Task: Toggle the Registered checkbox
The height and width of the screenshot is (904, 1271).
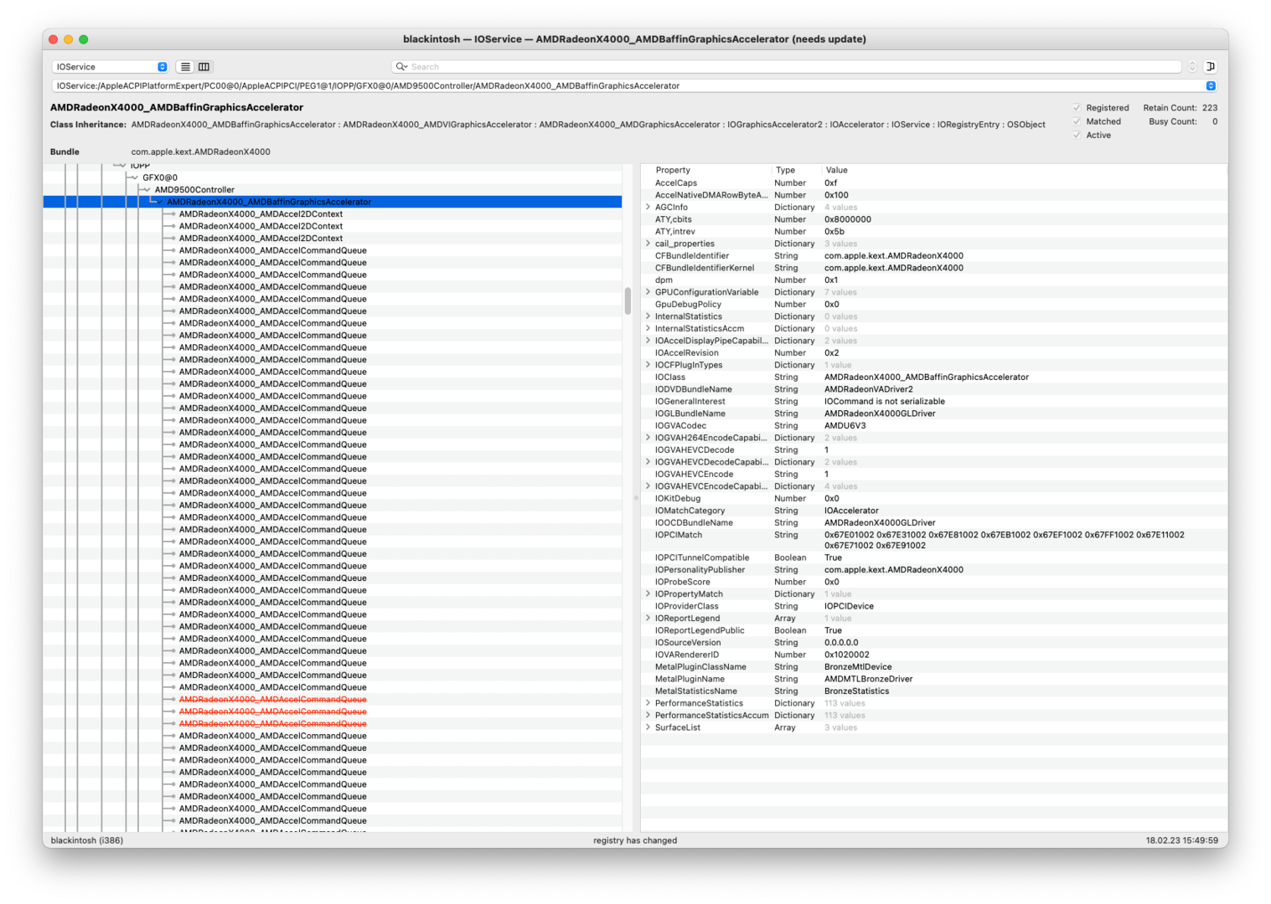Action: 1077,108
